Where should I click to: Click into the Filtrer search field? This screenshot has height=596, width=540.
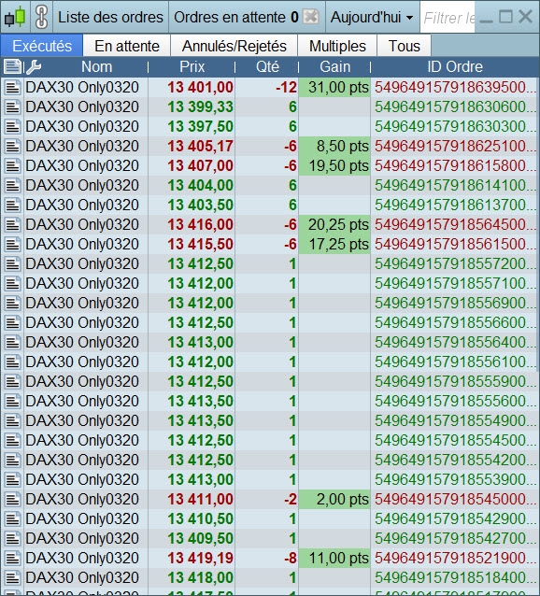448,18
